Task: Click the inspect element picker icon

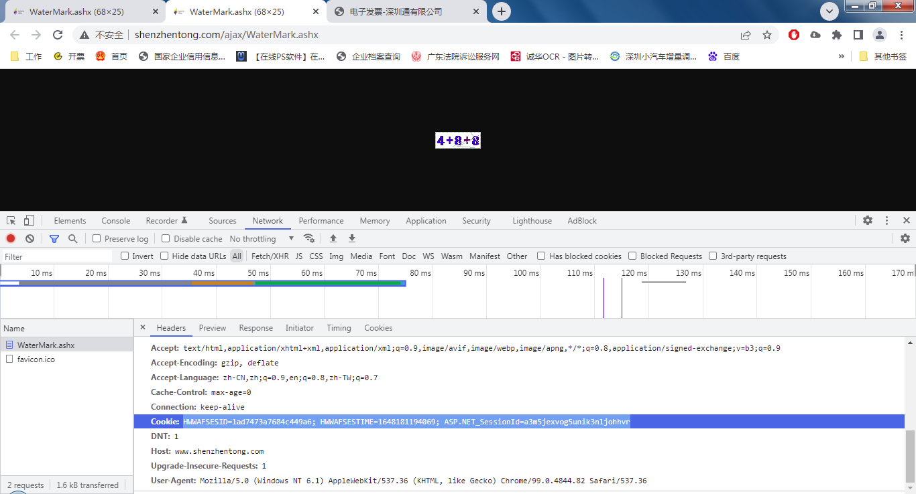Action: pyautogui.click(x=11, y=221)
